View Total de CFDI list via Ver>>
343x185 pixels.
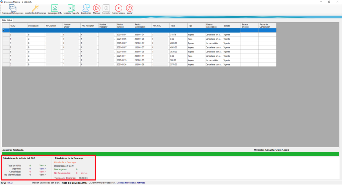tap(43, 165)
